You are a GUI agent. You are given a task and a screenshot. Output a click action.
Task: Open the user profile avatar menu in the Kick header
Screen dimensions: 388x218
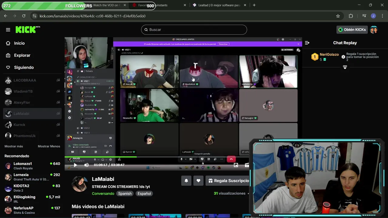pos(374,30)
